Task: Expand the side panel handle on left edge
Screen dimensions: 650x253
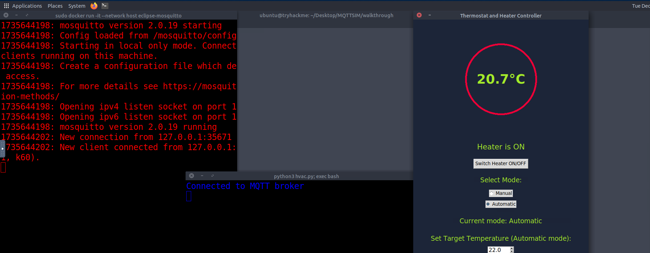Action: point(2,148)
